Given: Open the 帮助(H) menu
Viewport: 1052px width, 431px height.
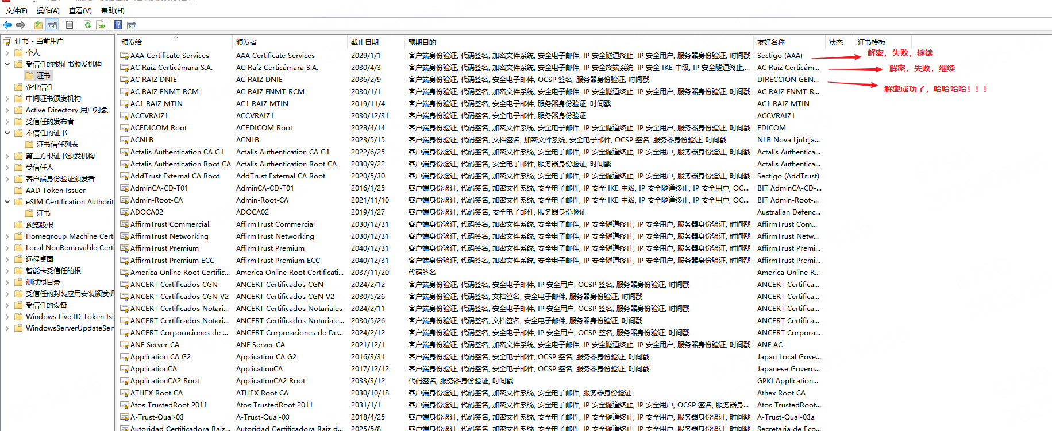Looking at the screenshot, I should (x=113, y=11).
